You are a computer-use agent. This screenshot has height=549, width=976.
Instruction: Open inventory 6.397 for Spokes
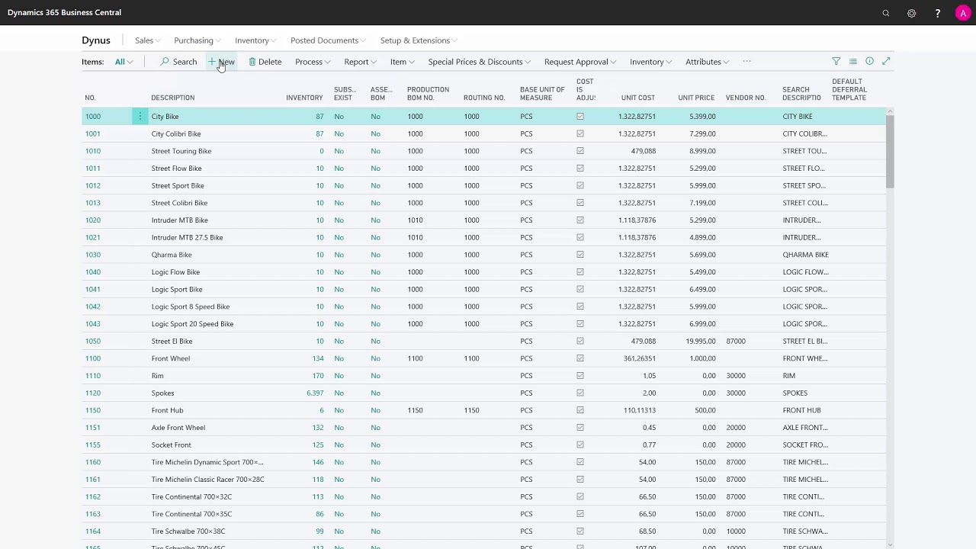point(315,393)
